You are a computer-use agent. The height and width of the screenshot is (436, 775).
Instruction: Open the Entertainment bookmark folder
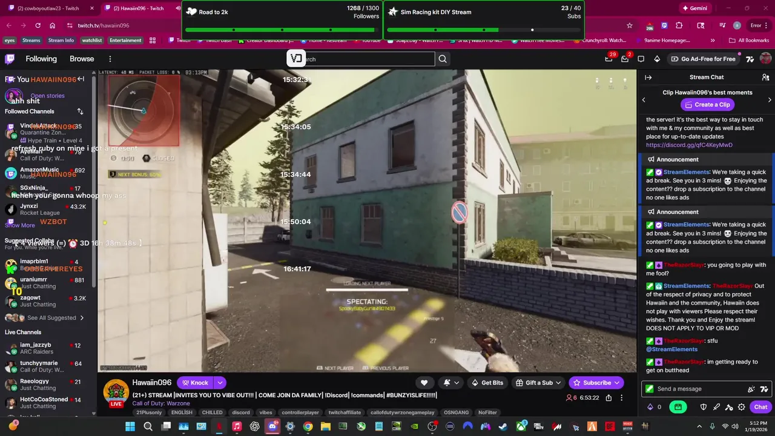pyautogui.click(x=125, y=41)
